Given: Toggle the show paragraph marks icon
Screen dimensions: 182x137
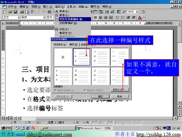Looking at the screenshot, I should [124, 12].
